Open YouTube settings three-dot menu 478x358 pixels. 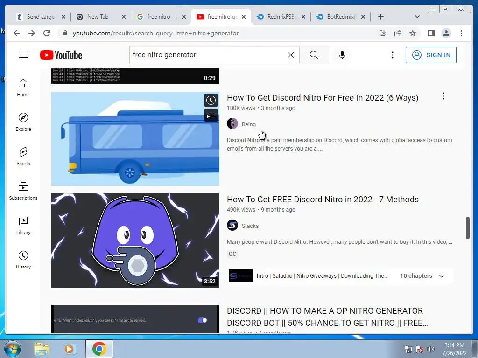pos(392,55)
